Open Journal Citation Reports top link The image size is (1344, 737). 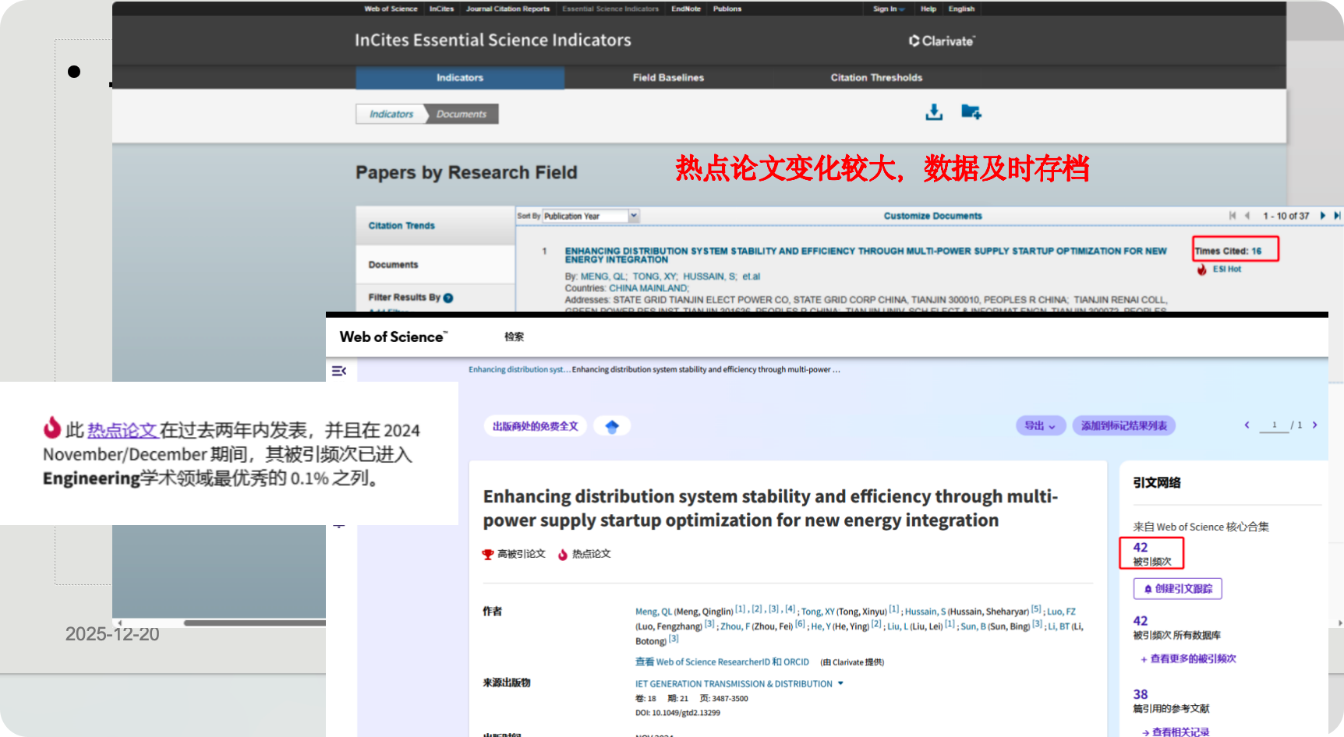click(x=508, y=9)
